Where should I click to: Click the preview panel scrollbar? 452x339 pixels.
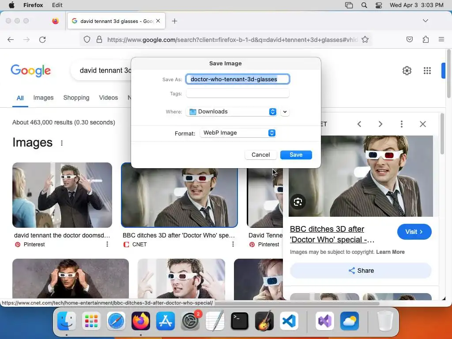click(x=442, y=134)
